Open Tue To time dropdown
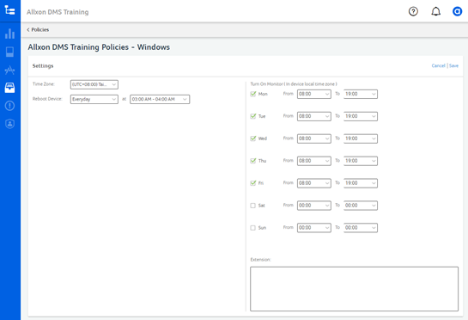 361,116
